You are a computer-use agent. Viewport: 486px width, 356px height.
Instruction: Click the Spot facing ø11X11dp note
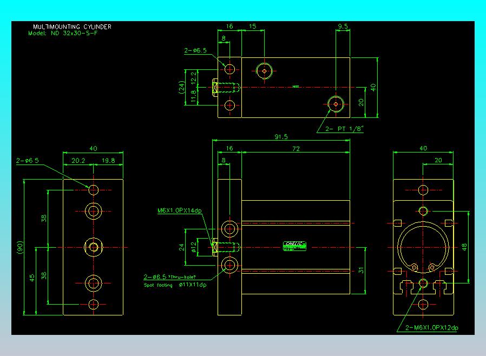click(175, 285)
